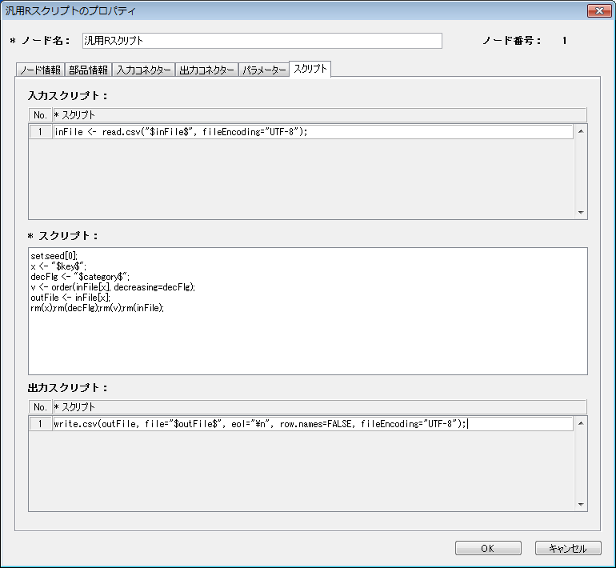Select row number 1 in 出力スクリプト table

[40, 424]
